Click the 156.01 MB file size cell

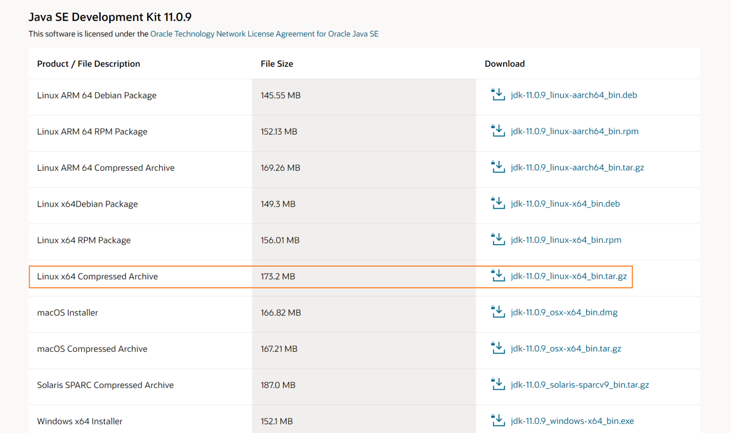[x=364, y=242]
